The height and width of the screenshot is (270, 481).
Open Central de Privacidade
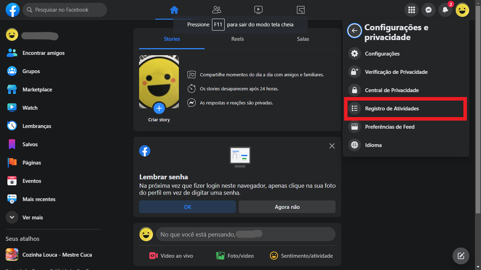click(406, 90)
